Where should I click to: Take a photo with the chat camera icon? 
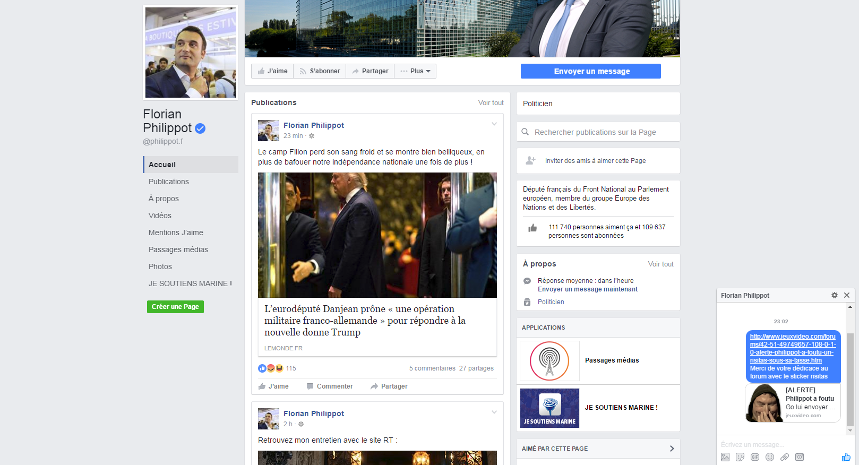(800, 457)
